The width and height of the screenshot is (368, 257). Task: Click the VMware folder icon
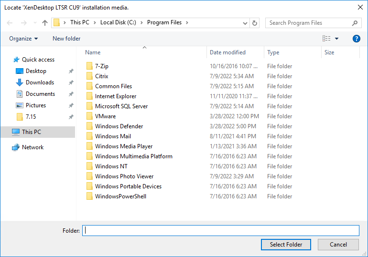(x=89, y=116)
